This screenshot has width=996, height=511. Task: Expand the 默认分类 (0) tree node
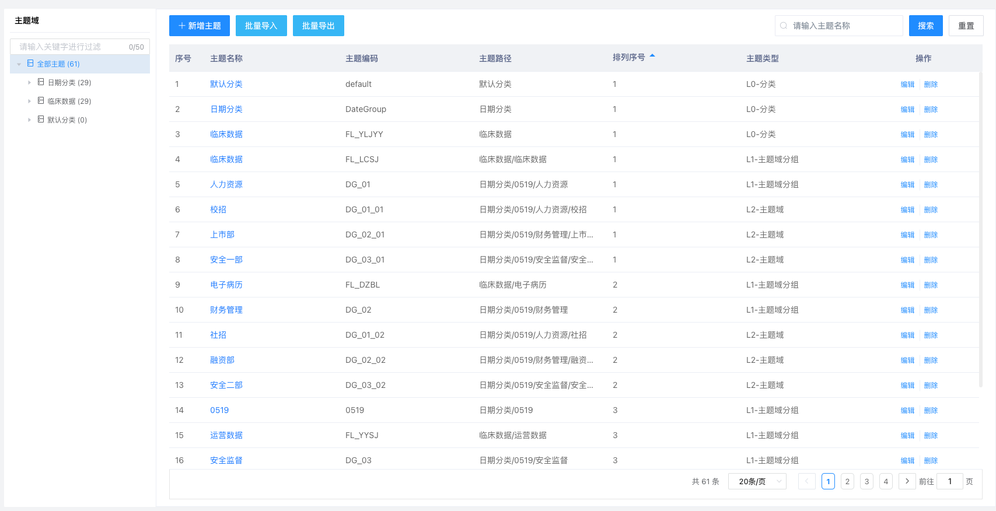(x=29, y=120)
